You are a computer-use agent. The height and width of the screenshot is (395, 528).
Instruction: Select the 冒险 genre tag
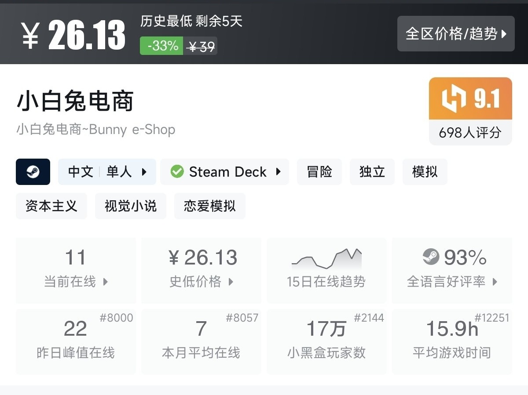(x=319, y=172)
